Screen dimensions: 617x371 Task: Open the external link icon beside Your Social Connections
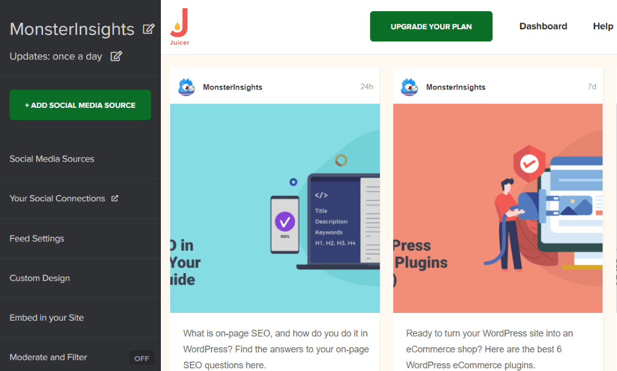[x=115, y=198]
